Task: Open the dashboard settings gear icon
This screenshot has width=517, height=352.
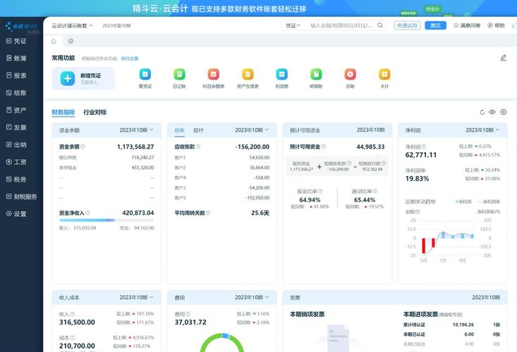Action: tap(503, 112)
